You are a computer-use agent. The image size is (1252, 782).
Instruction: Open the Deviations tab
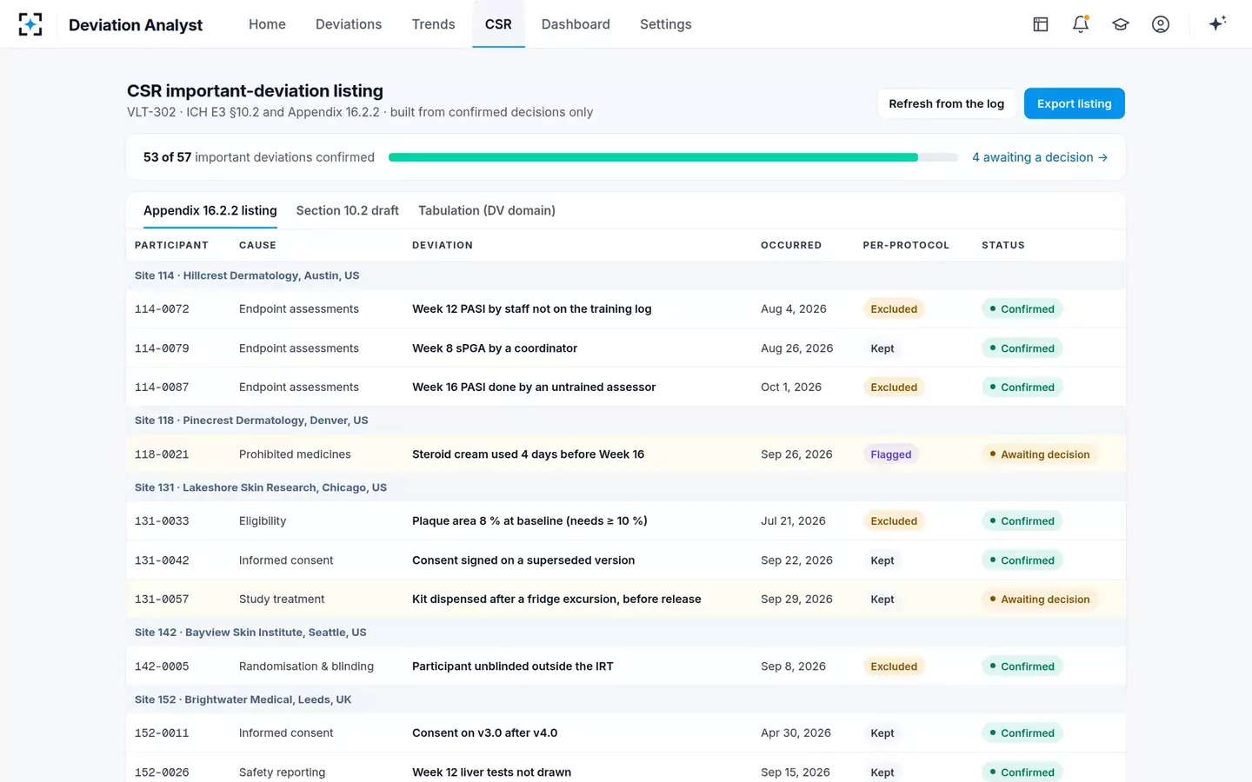349,24
